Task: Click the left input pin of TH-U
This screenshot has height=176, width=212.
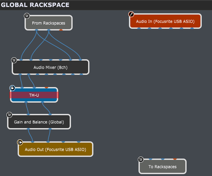Action: pos(22,87)
